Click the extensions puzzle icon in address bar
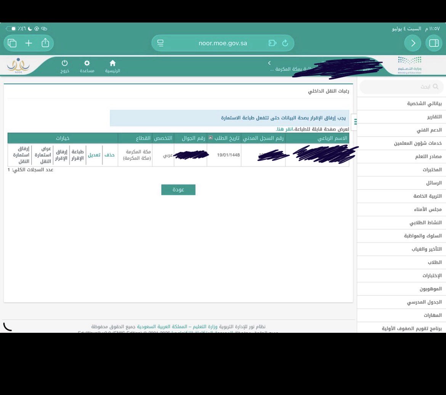The height and width of the screenshot is (395, 446). point(272,43)
